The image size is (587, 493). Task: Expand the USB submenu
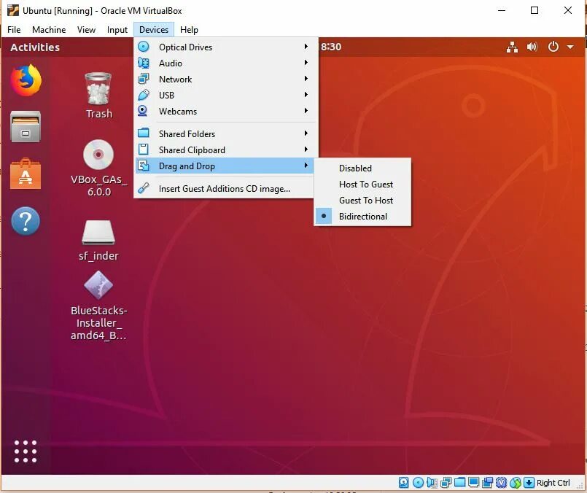tap(225, 95)
